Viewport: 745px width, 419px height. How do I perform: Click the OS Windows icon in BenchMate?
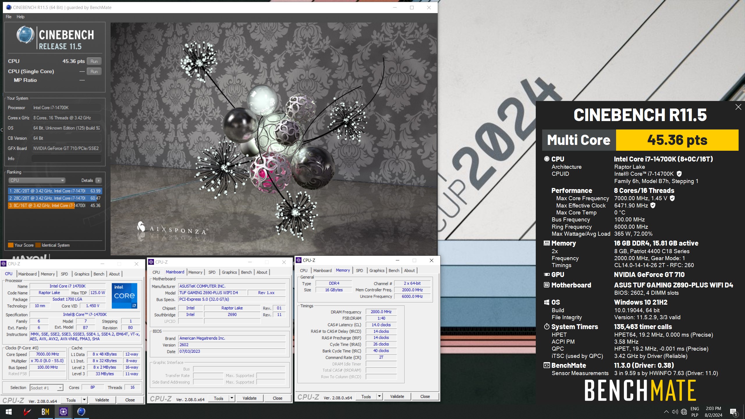coord(547,302)
